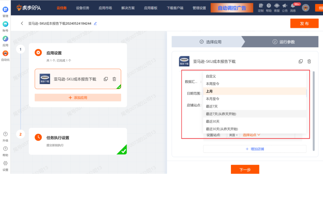This screenshot has width=323, height=200.
Task: Click the 日期范围 label
Action: tap(194, 93)
